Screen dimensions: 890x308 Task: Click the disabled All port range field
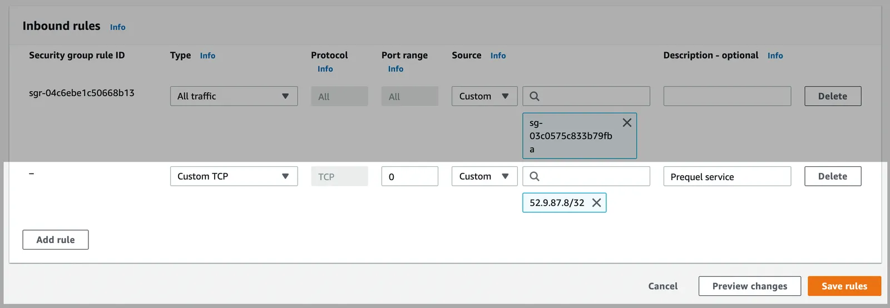click(x=410, y=96)
